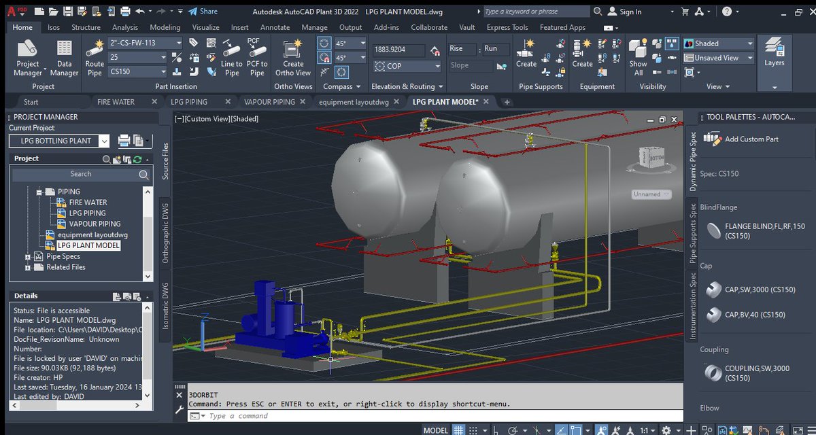
Task: Click the Undo arrow
Action: click(x=140, y=12)
